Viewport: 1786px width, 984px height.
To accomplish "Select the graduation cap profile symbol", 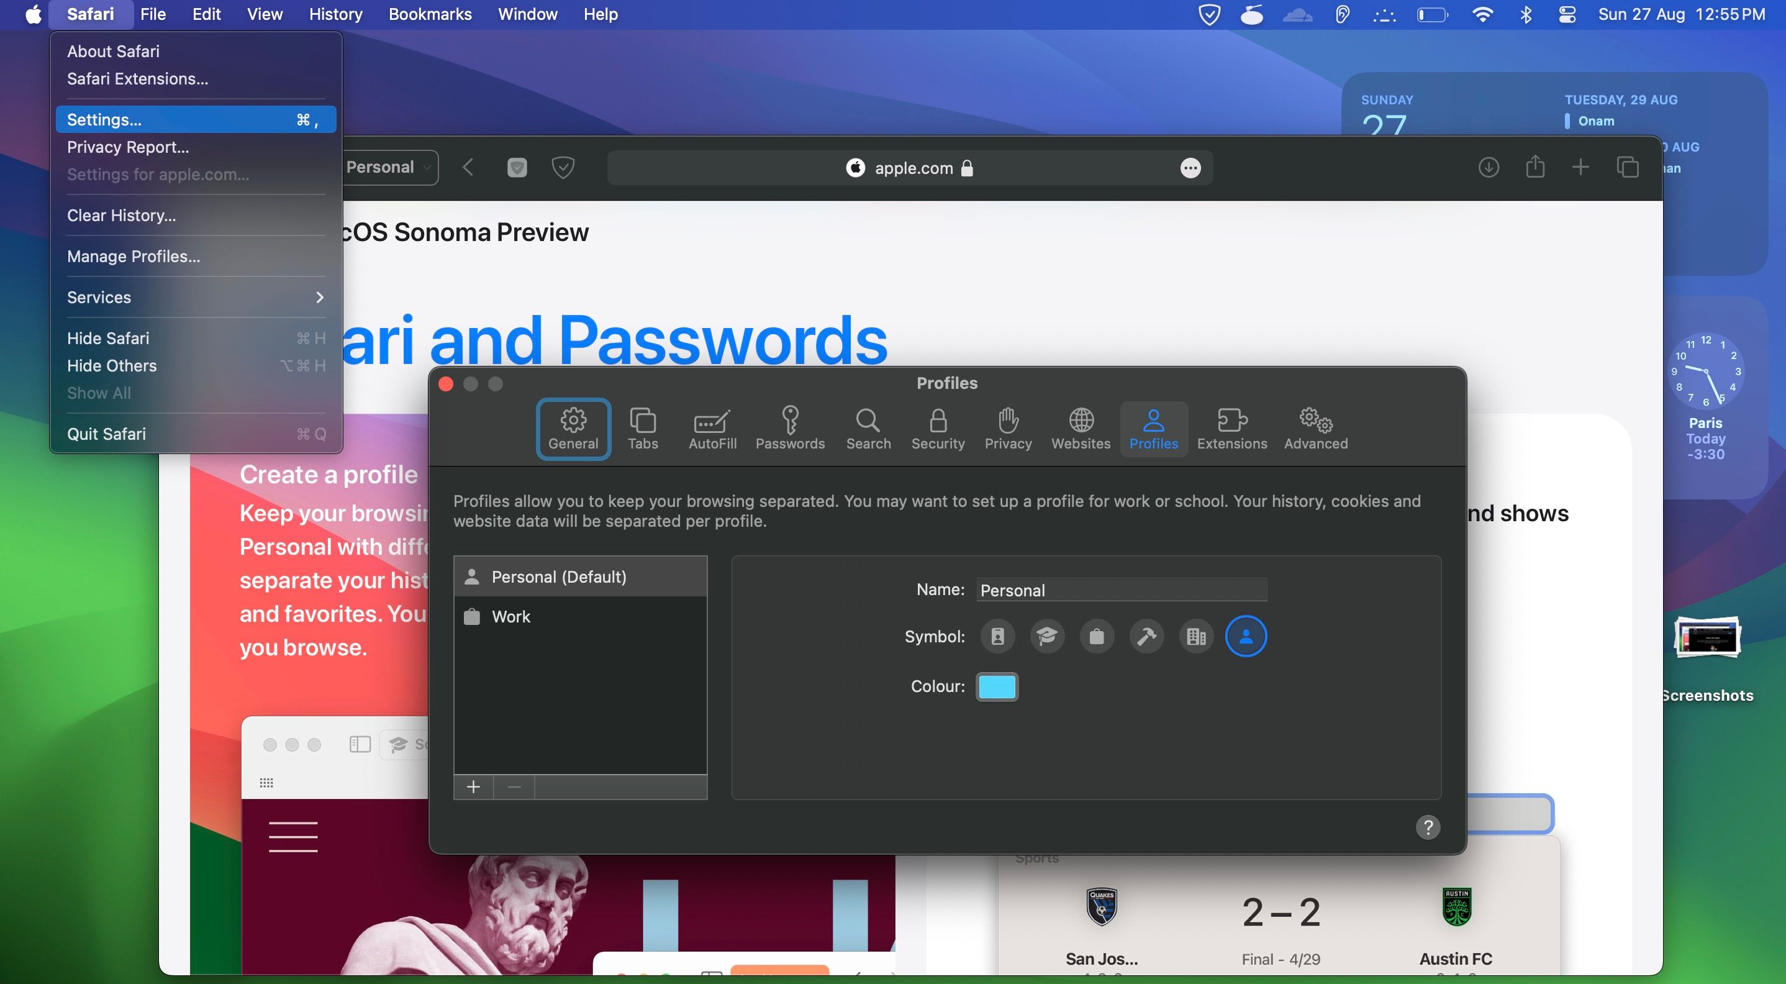I will click(x=1047, y=636).
